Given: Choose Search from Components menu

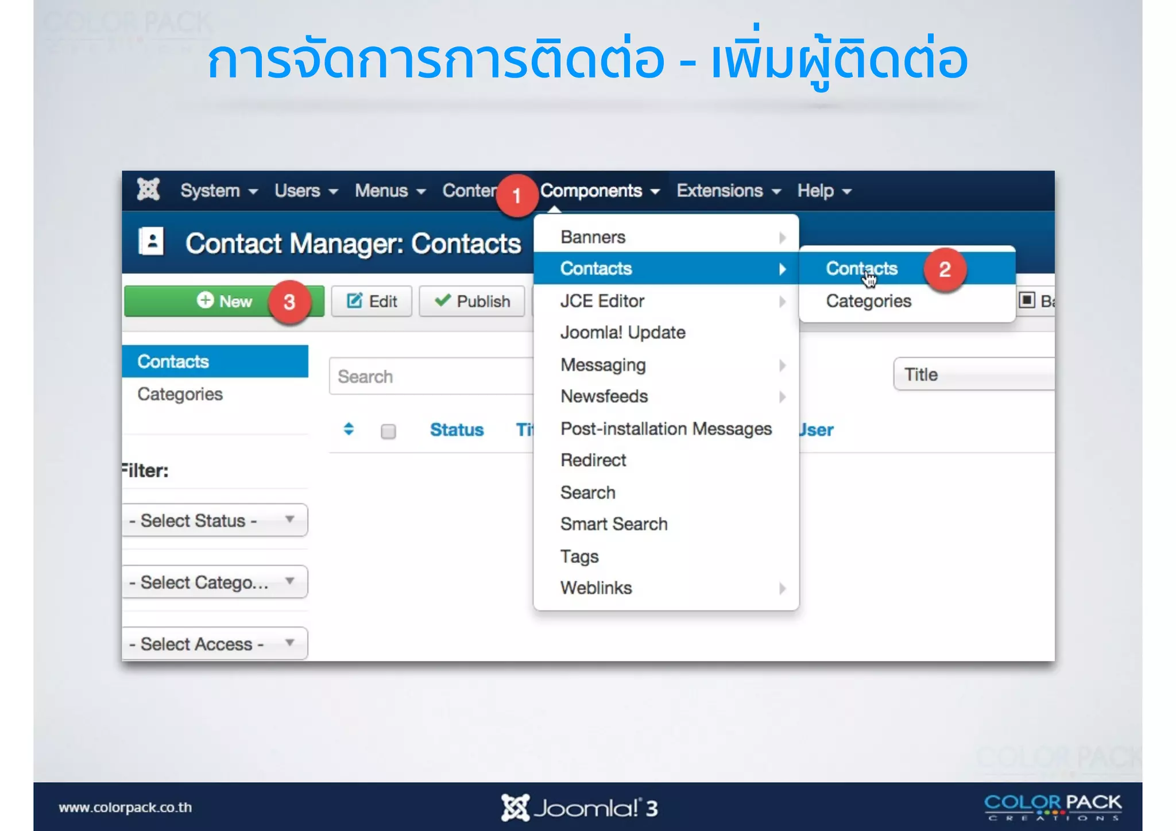Looking at the screenshot, I should pyautogui.click(x=666, y=492).
